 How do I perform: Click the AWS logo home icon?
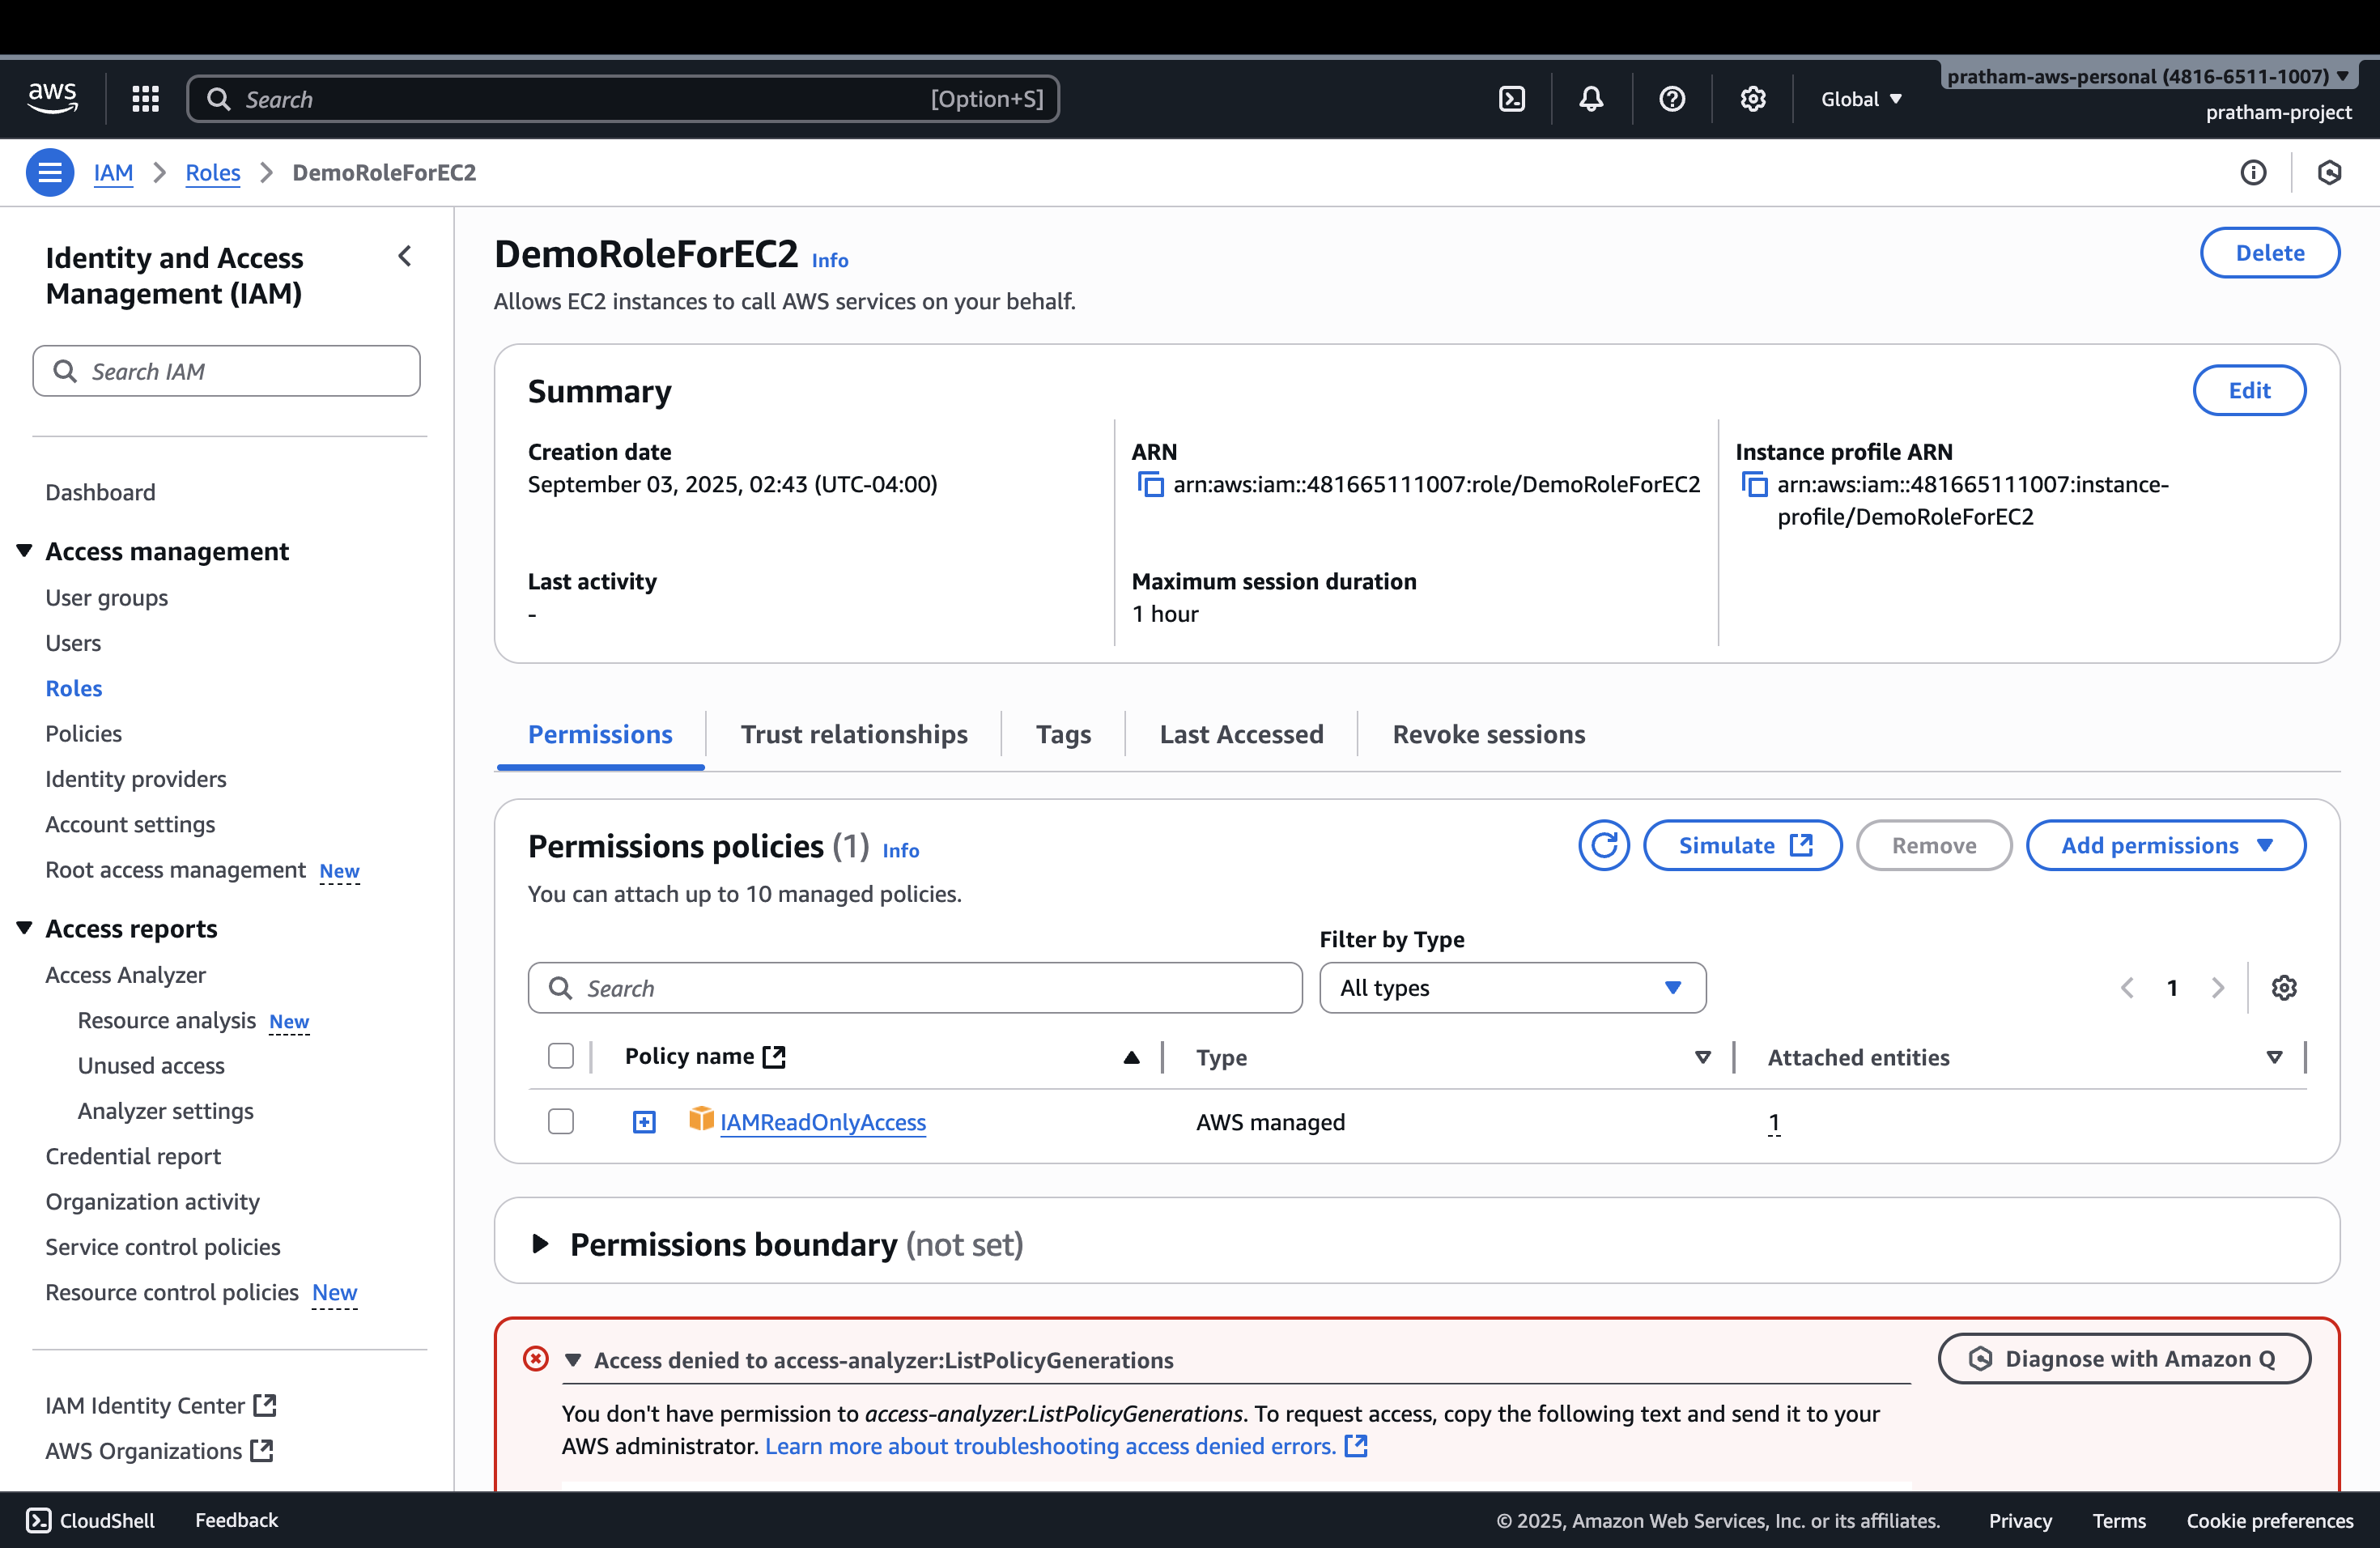click(52, 98)
